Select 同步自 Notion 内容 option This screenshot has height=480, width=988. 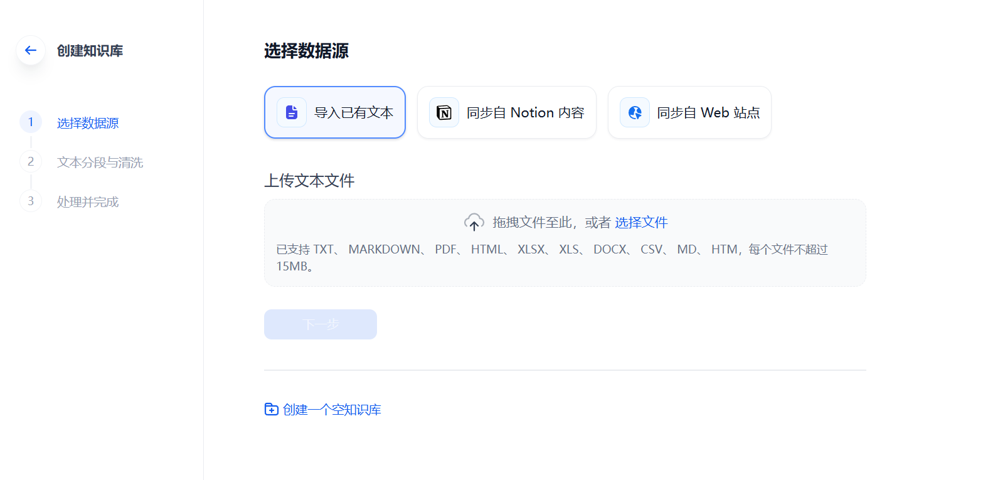pyautogui.click(x=507, y=112)
